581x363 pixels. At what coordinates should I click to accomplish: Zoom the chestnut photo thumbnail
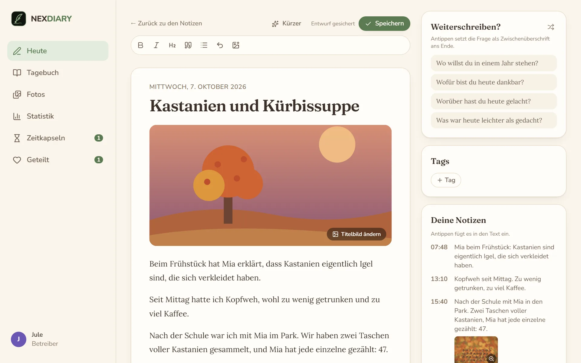491,358
